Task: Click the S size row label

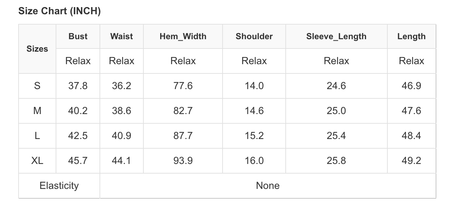Action: [37, 86]
